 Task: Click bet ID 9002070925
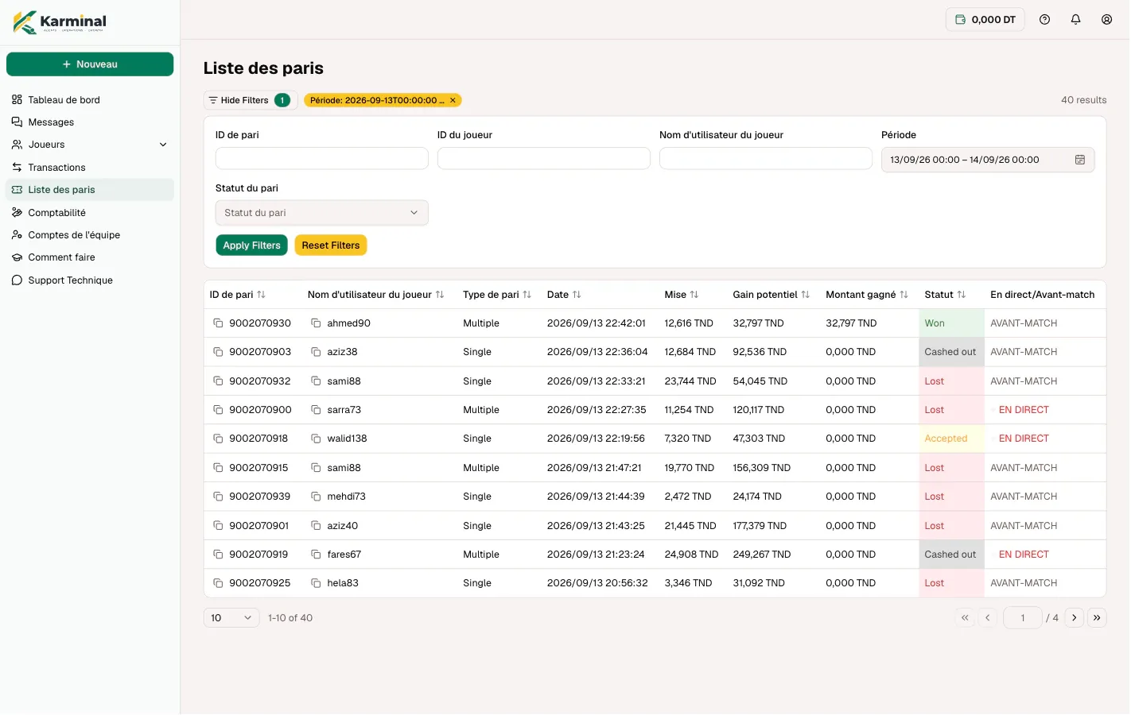point(260,583)
